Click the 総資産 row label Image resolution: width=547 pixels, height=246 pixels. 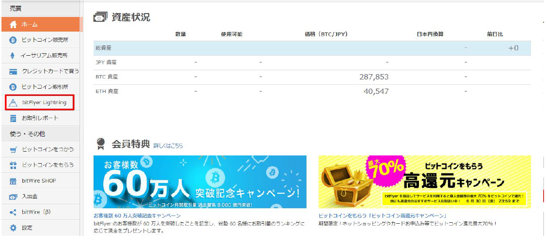[103, 48]
